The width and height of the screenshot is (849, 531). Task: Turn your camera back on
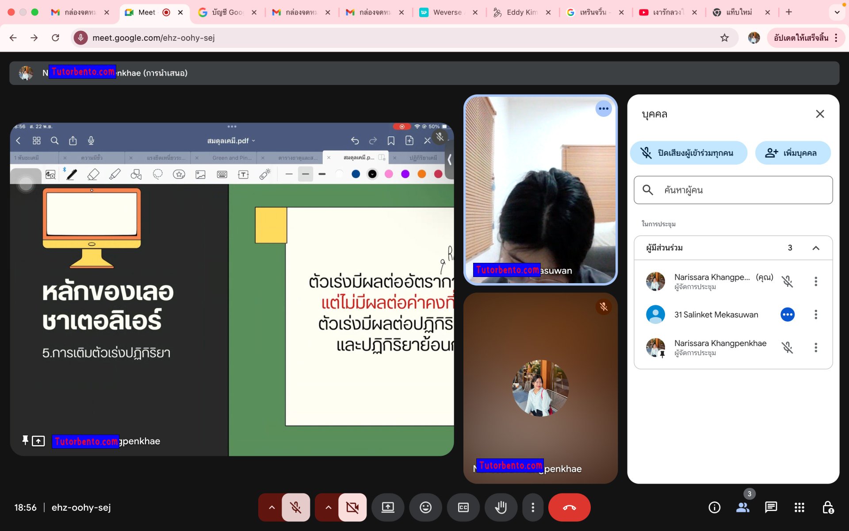352,508
